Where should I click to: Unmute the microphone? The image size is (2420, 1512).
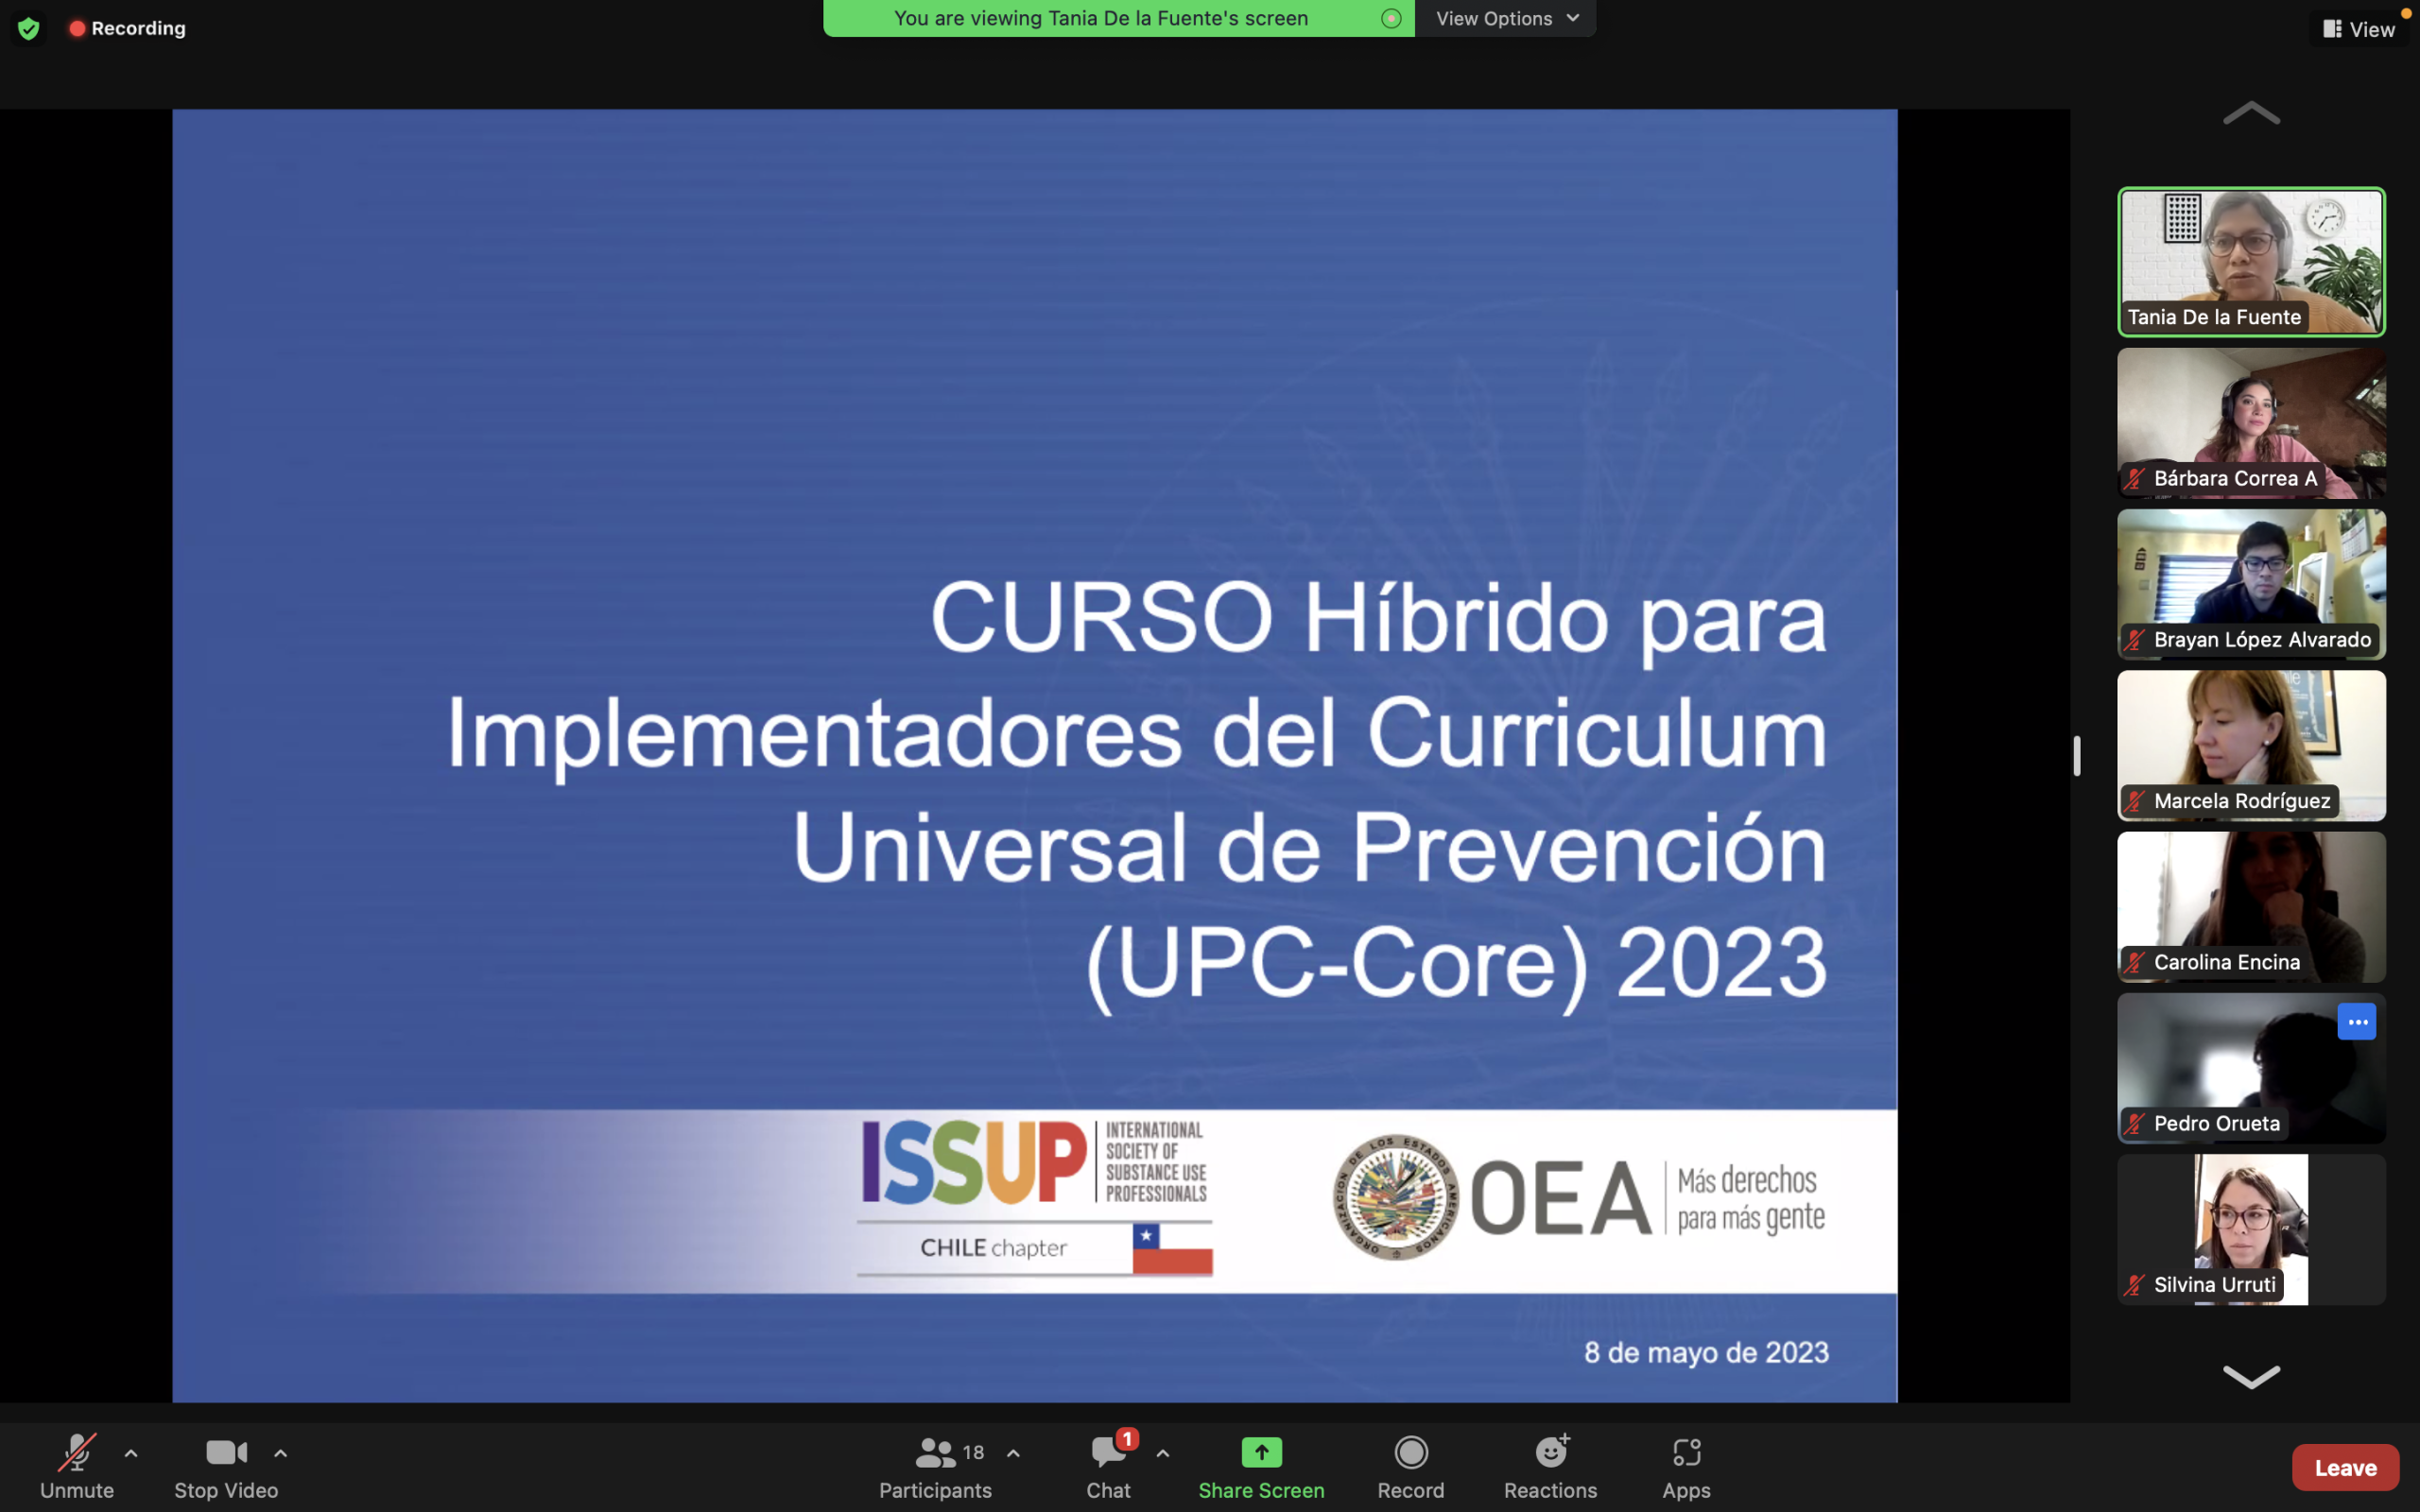(x=77, y=1452)
